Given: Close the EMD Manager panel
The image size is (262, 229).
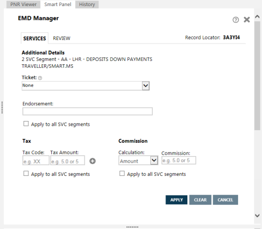Looking at the screenshot, I should 247,20.
